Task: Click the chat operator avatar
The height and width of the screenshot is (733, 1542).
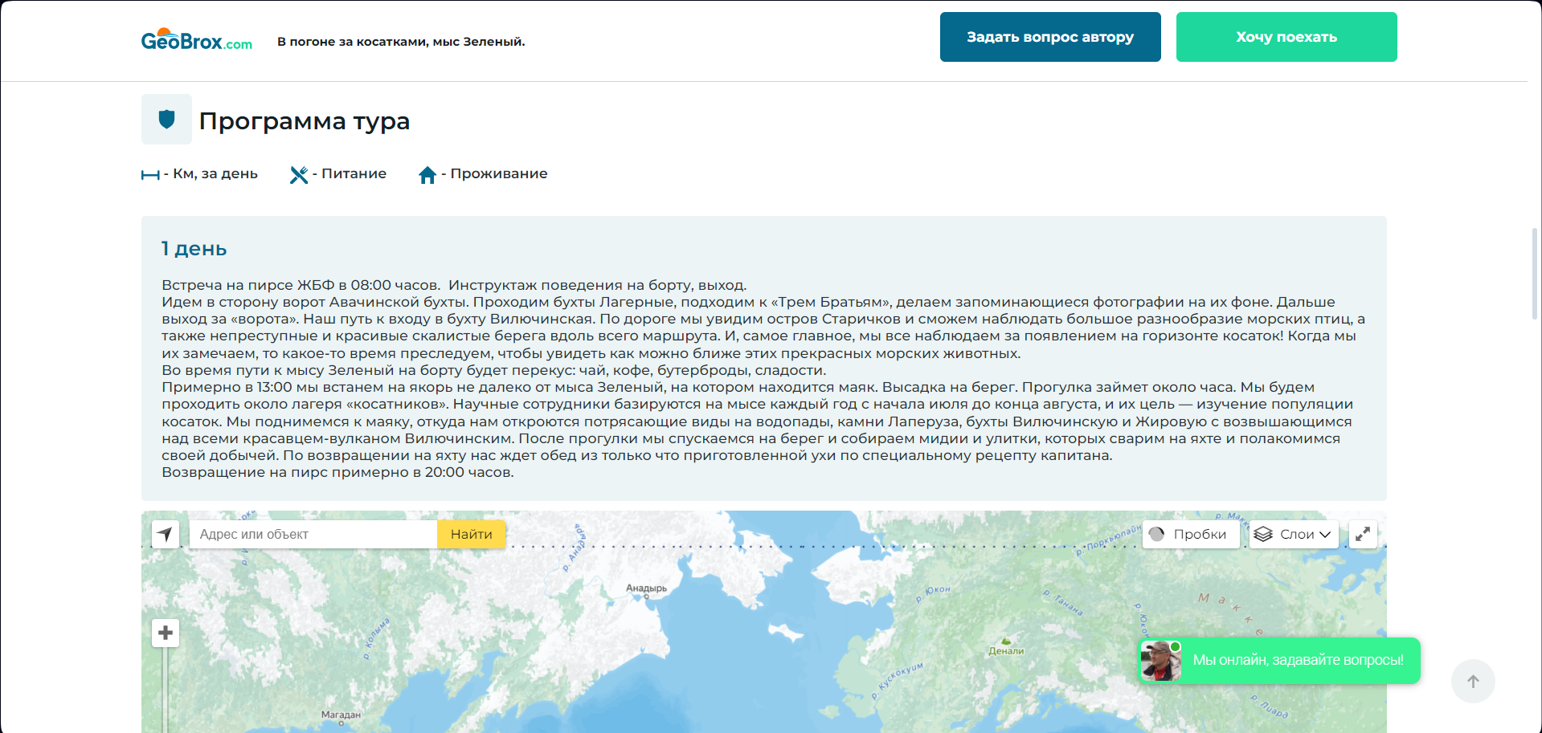Action: pos(1161,660)
